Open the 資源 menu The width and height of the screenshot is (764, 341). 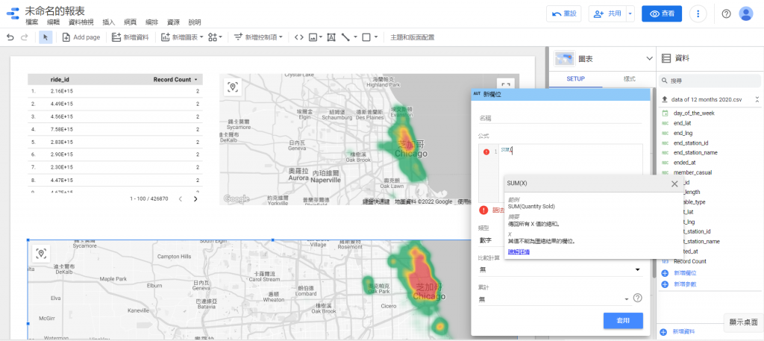(173, 22)
